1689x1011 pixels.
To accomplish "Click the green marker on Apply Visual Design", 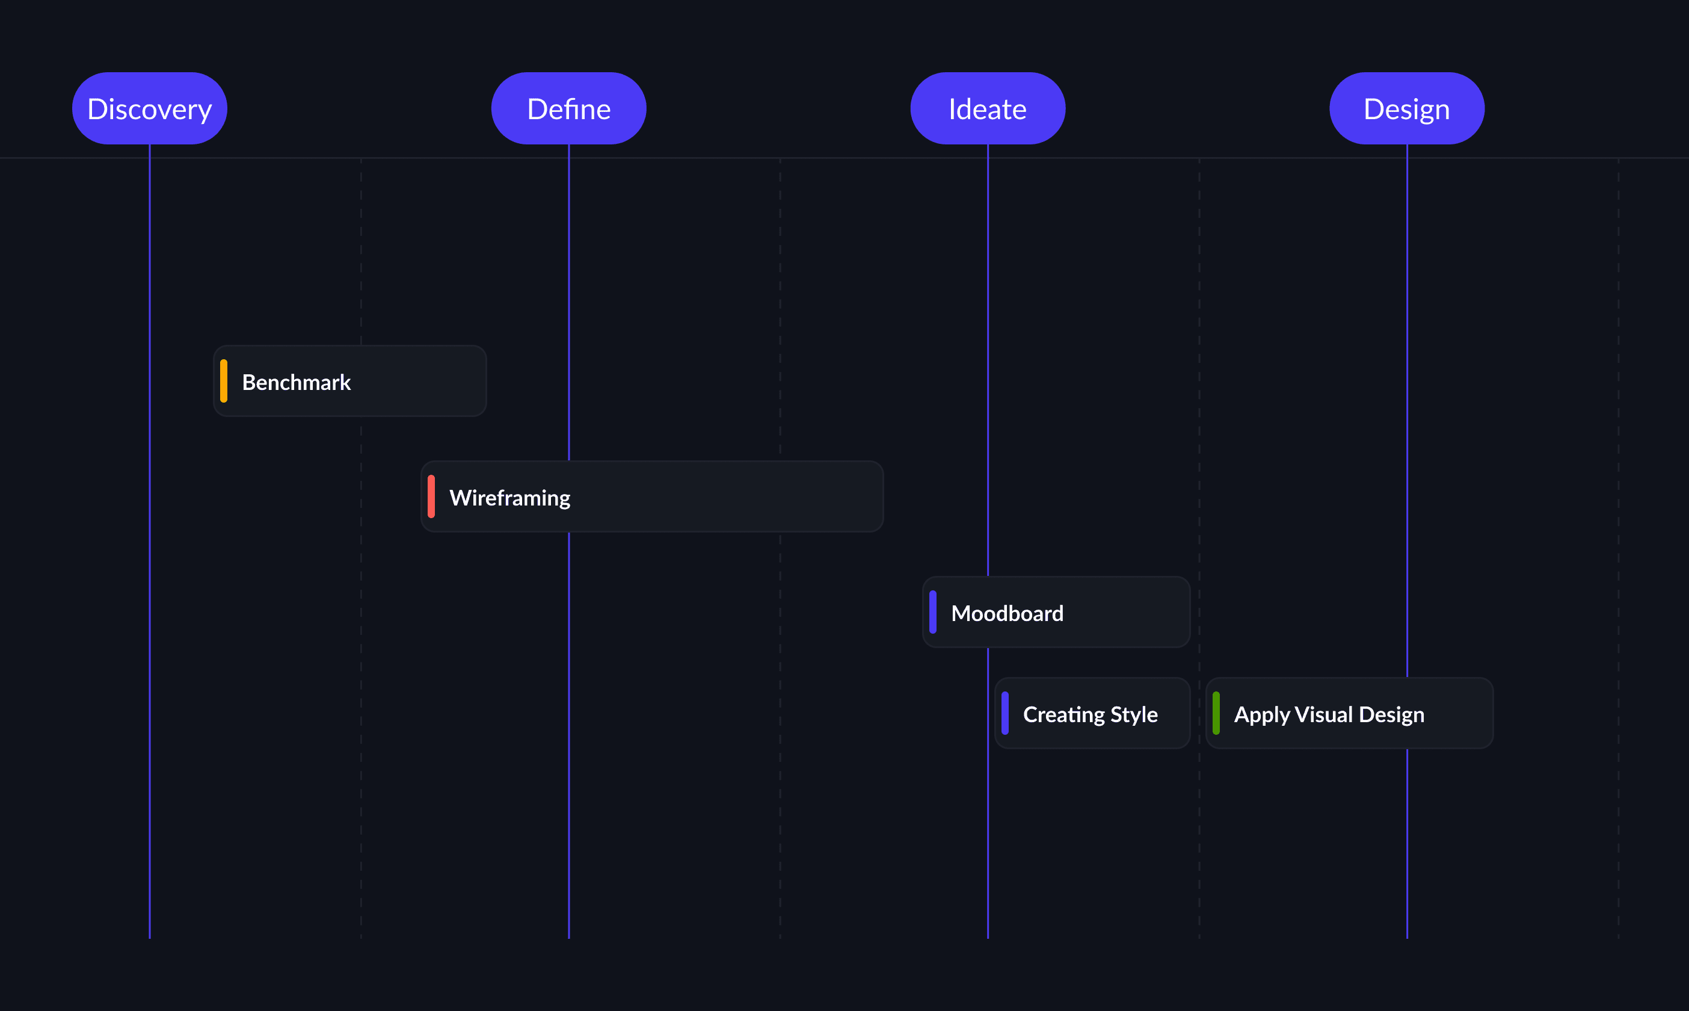I will coord(1216,713).
